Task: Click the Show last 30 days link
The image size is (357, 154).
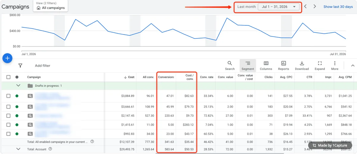Action: pos(338,7)
